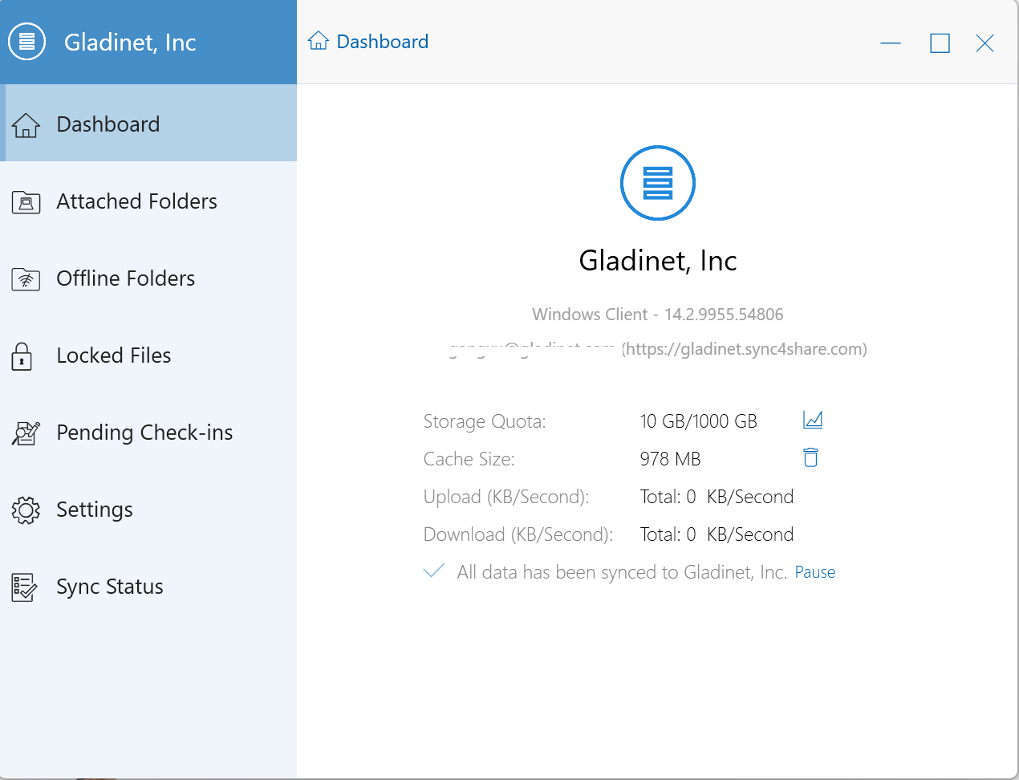Viewport: 1019px width, 780px height.
Task: Click the Sync Status checklist icon
Action: click(24, 587)
